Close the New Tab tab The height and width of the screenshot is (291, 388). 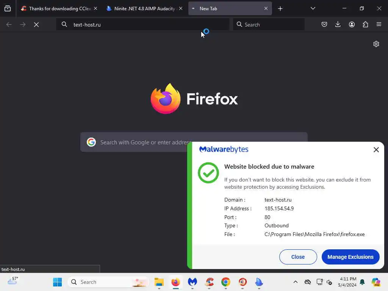(266, 8)
